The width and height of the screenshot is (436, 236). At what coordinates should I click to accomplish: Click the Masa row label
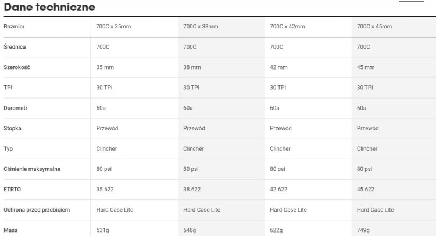(x=10, y=230)
